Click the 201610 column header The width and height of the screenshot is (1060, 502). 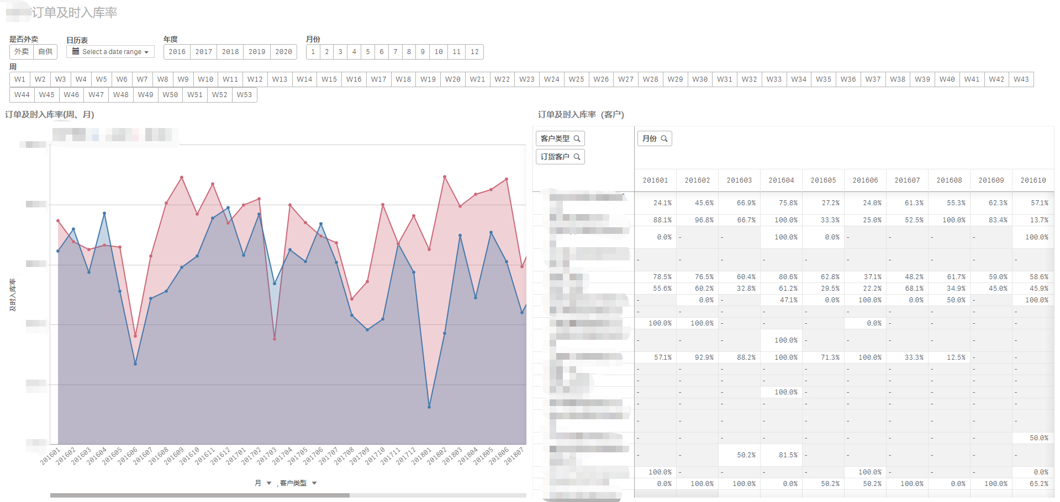tap(1032, 180)
